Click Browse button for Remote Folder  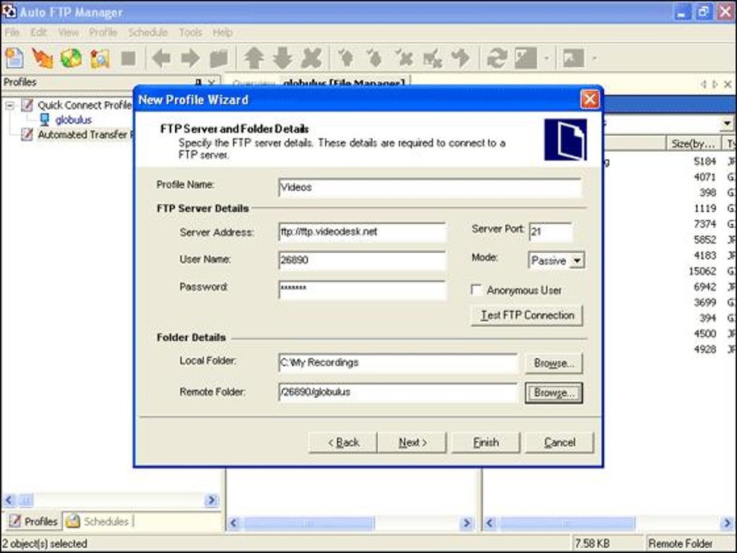pyautogui.click(x=553, y=393)
